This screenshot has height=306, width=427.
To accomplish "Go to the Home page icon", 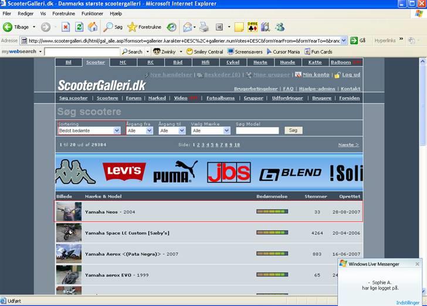I will [x=93, y=27].
